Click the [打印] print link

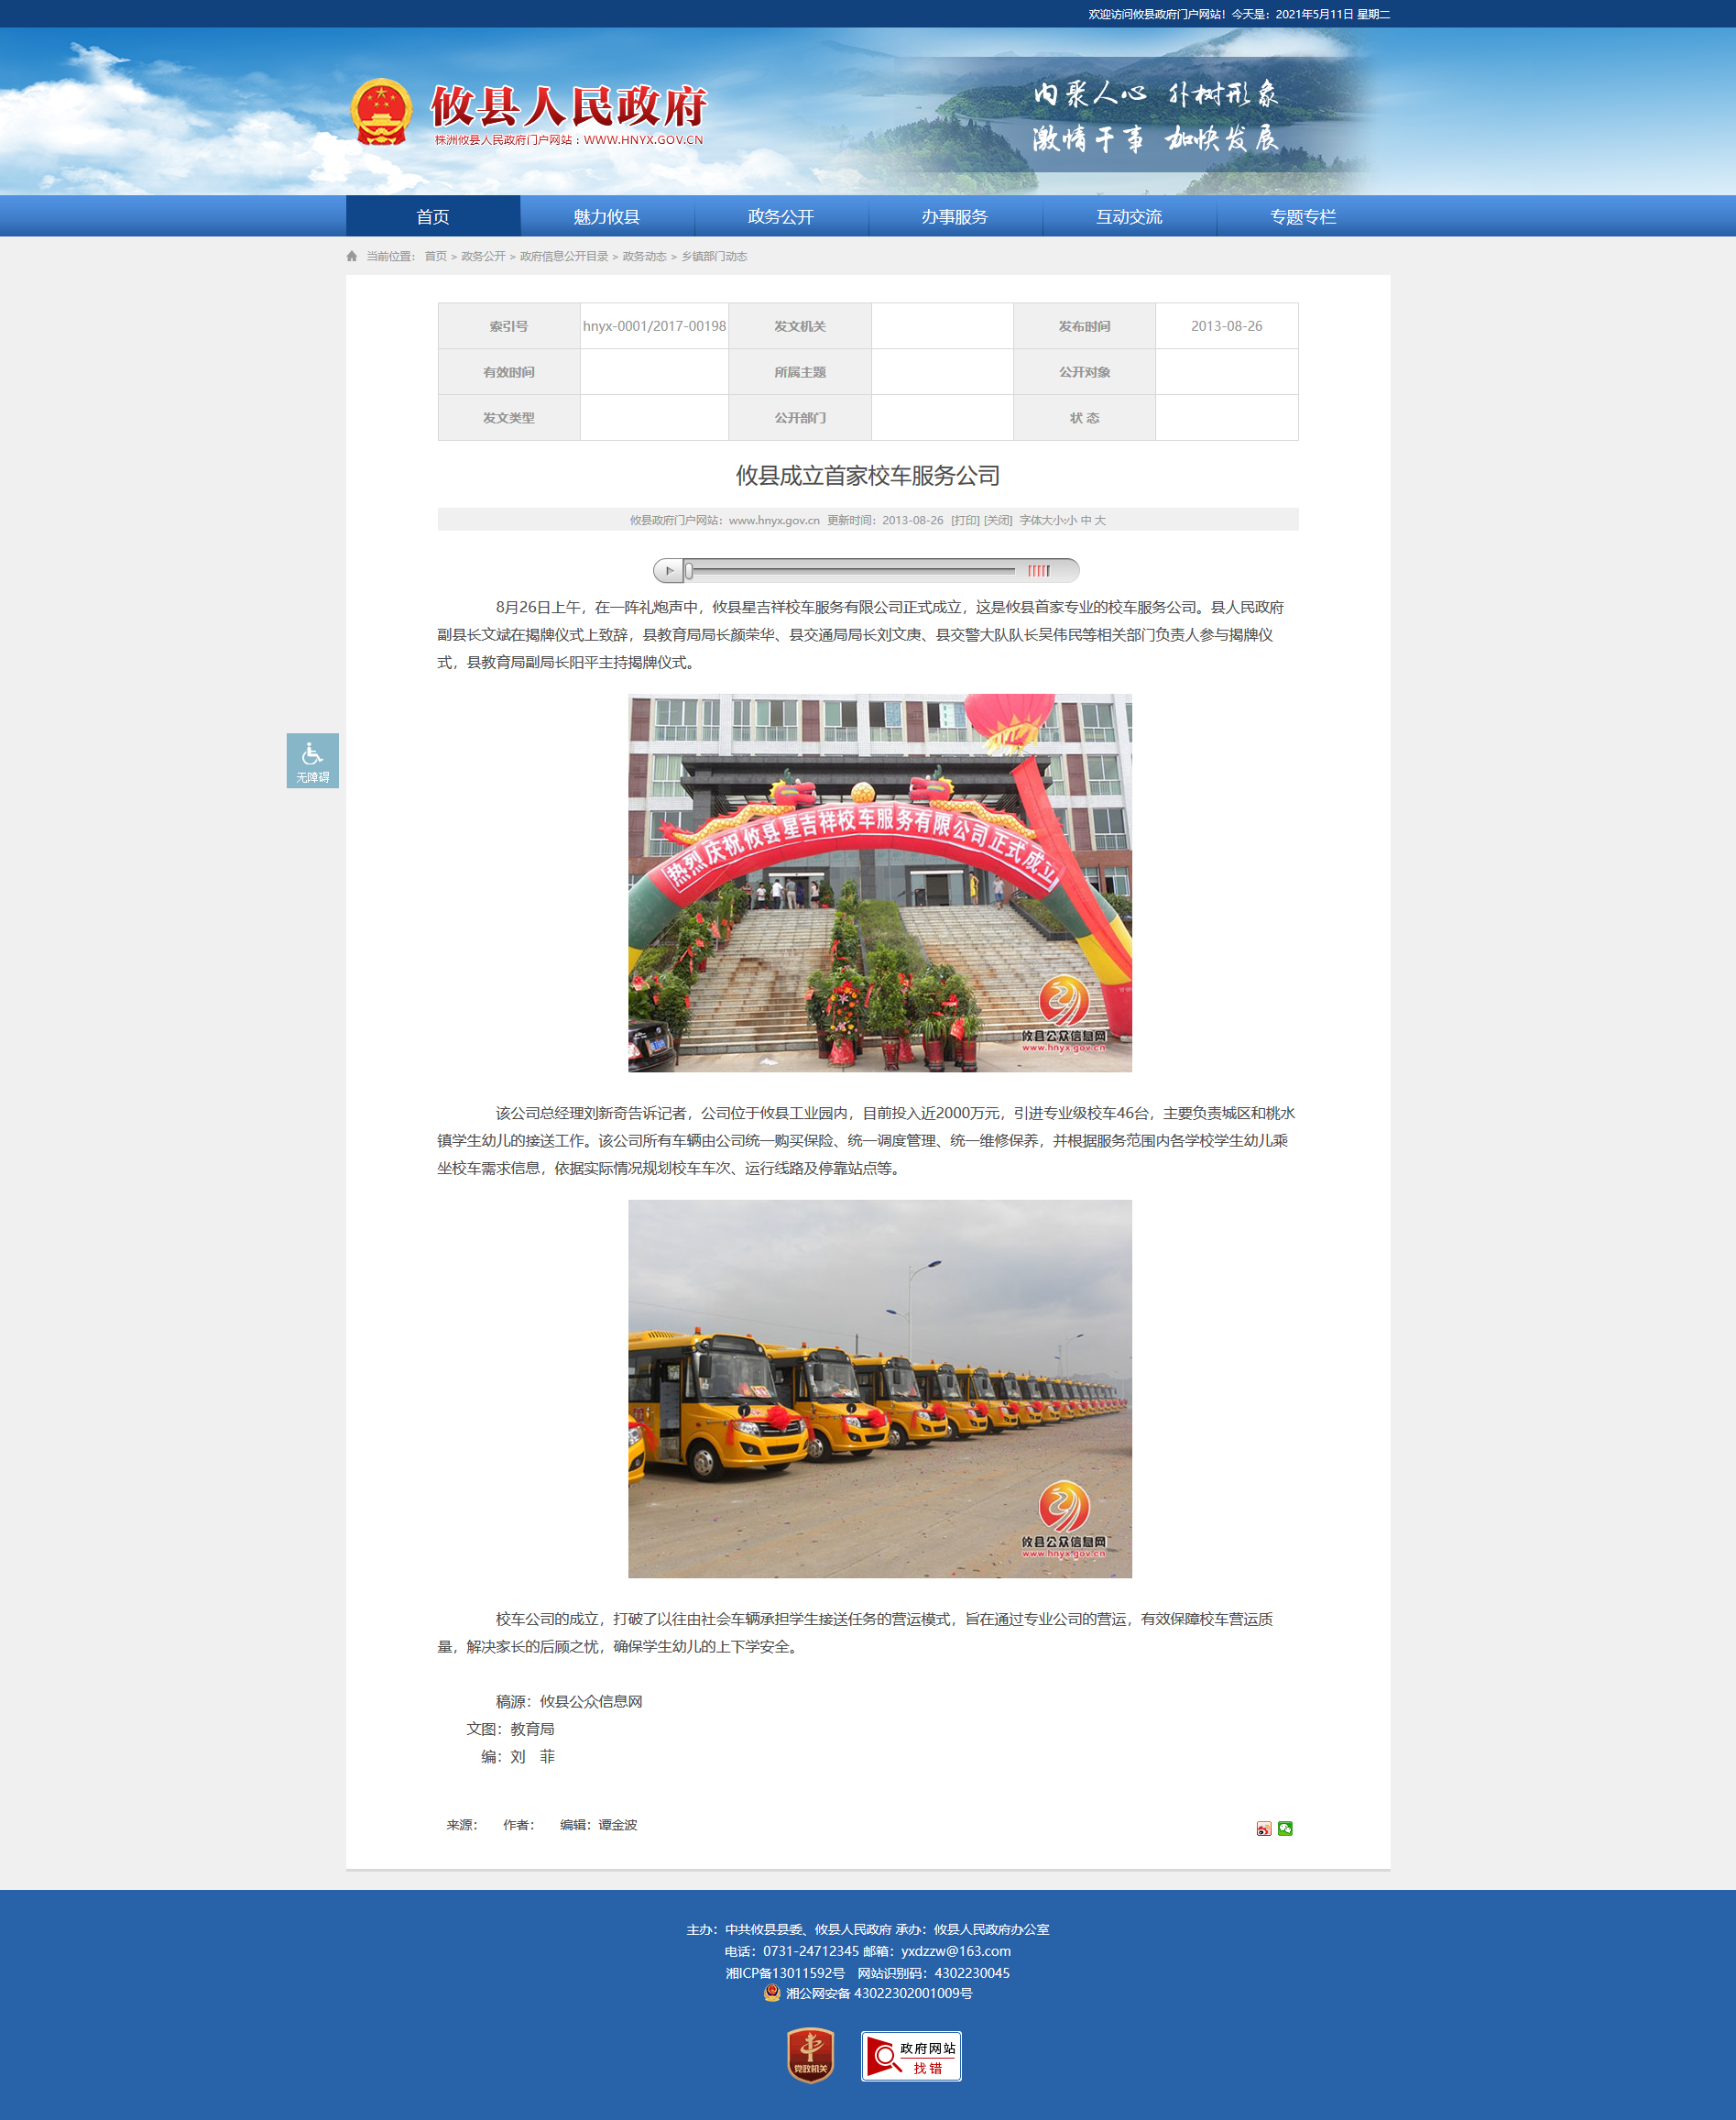click(x=964, y=521)
